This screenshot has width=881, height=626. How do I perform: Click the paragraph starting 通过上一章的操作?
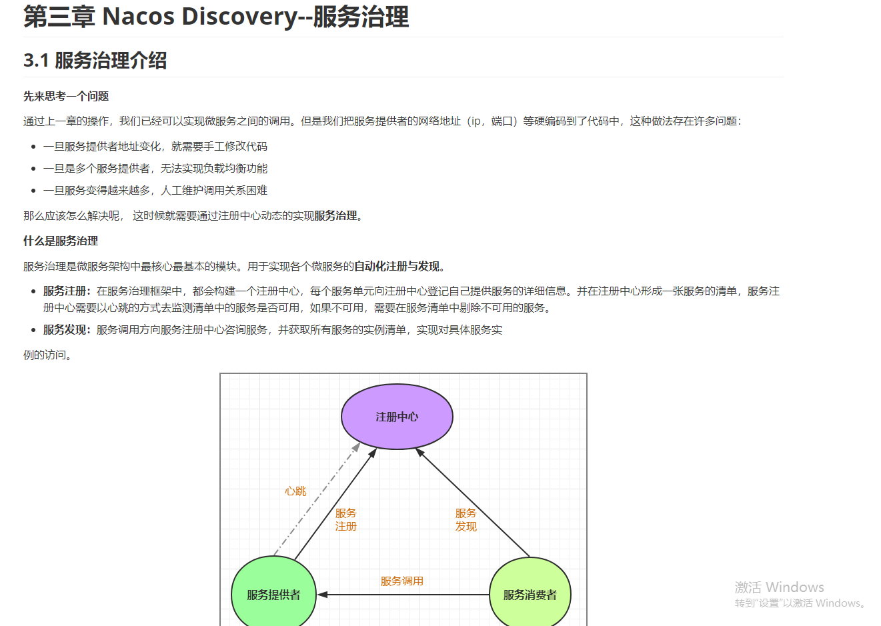pos(382,121)
